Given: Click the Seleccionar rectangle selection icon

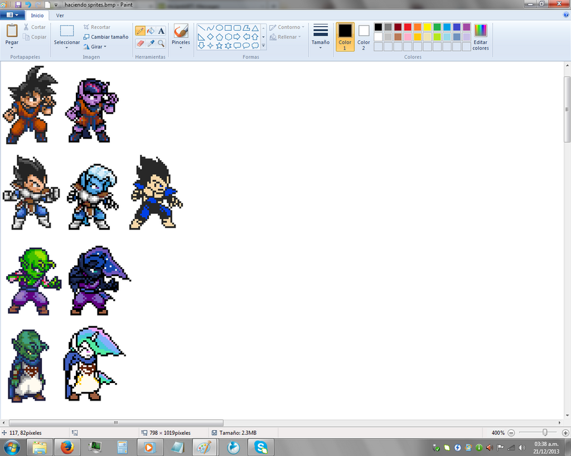Looking at the screenshot, I should (67, 31).
